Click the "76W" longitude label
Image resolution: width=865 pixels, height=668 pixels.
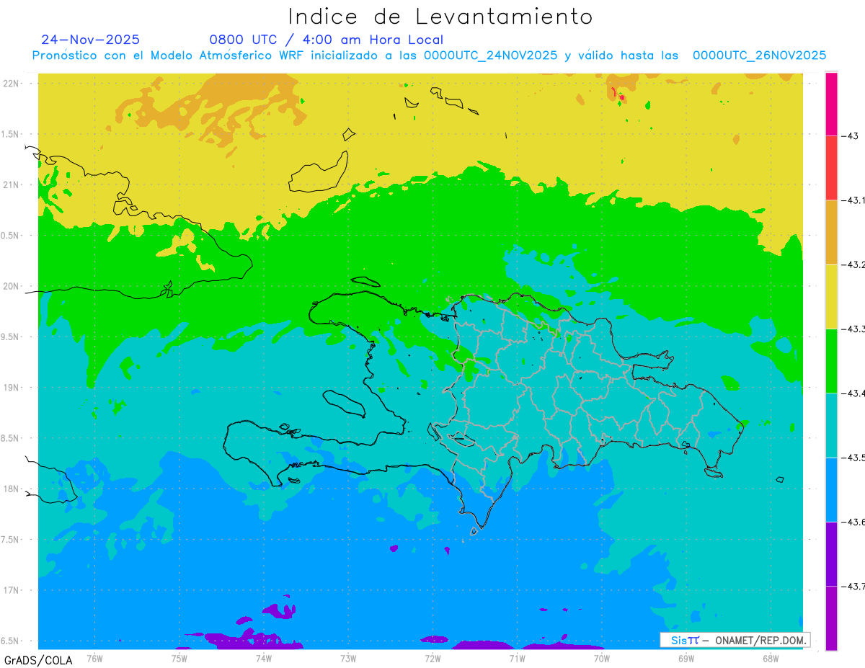[94, 657]
